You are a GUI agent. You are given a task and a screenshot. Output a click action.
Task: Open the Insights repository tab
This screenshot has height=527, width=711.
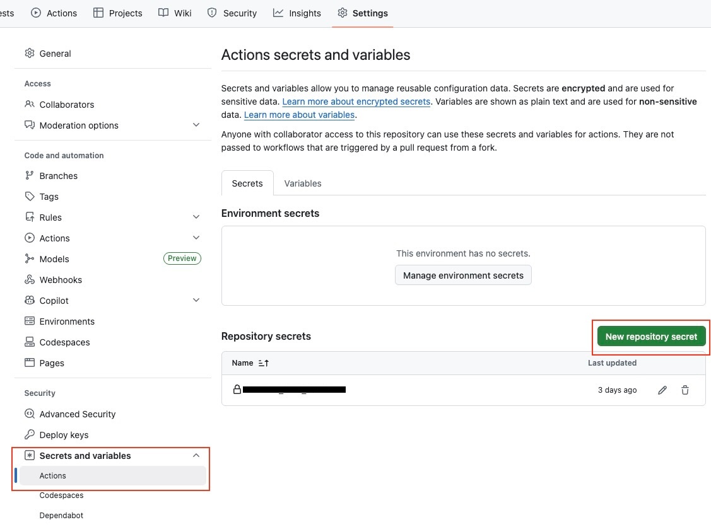point(297,13)
